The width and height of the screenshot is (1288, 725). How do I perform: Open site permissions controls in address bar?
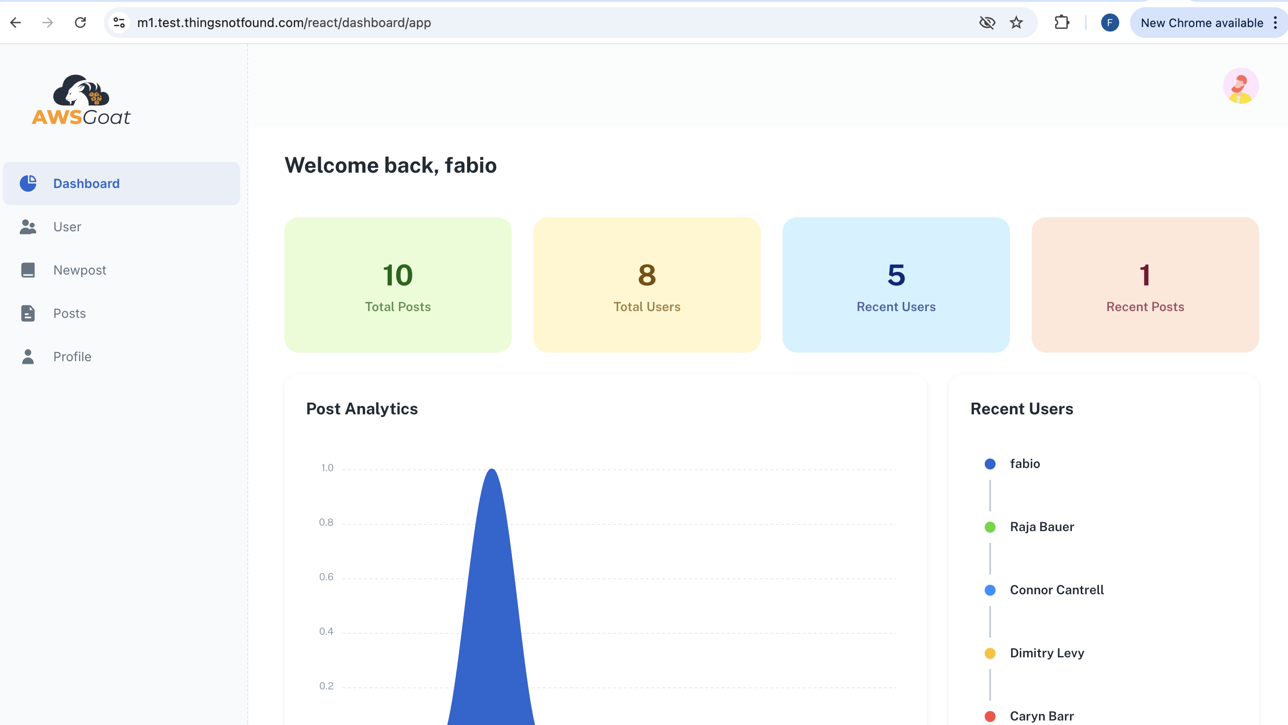(x=119, y=23)
